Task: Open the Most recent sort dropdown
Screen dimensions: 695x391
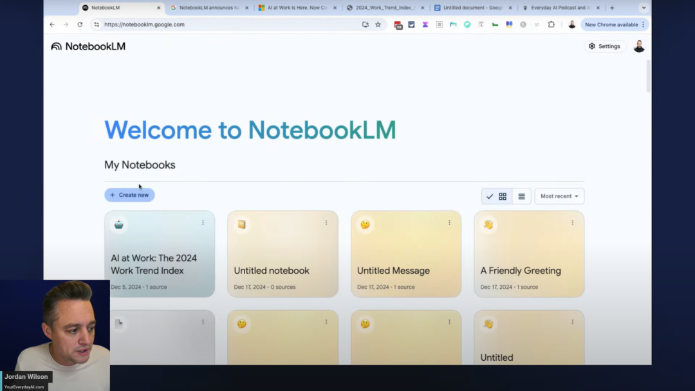Action: click(559, 196)
